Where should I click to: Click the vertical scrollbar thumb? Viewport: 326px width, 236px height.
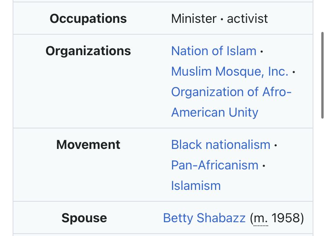tap(322, 75)
